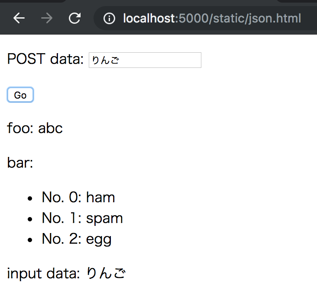Click the browser back arrow
This screenshot has width=317, height=294.
[x=19, y=18]
